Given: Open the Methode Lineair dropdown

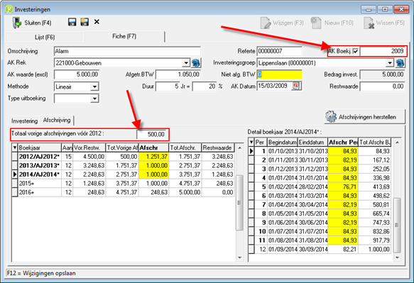Looking at the screenshot, I should tap(94, 87).
